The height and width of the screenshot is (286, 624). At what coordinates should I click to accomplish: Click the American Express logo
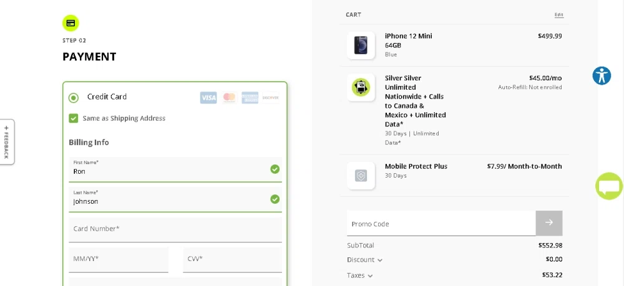coord(250,97)
